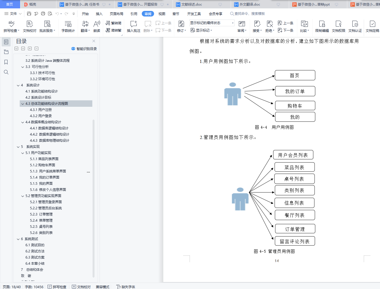This screenshot has height=289, width=380.
Task: Toggle 文档校对 in the status bar
Action: pos(81,287)
